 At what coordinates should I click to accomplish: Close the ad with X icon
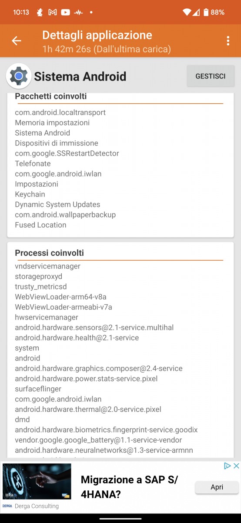point(236,466)
